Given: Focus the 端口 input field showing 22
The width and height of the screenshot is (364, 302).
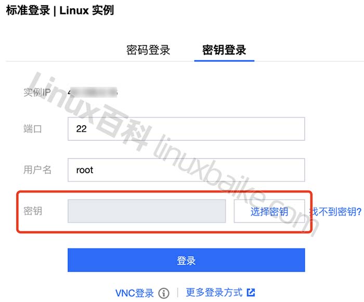Looking at the screenshot, I should (x=186, y=129).
